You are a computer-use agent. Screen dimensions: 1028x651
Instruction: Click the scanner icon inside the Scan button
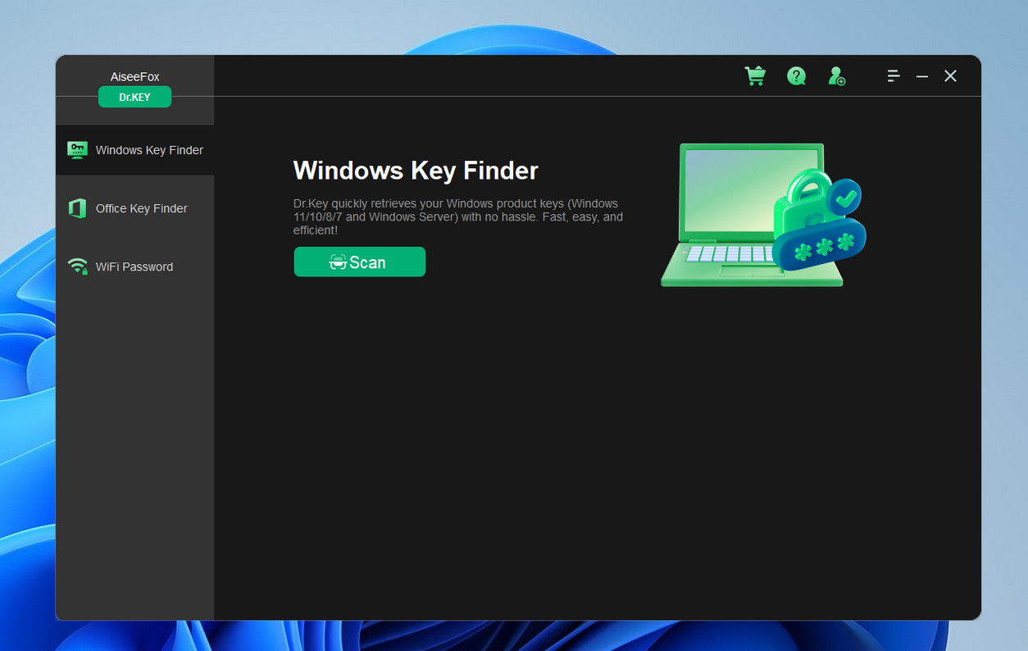click(337, 262)
